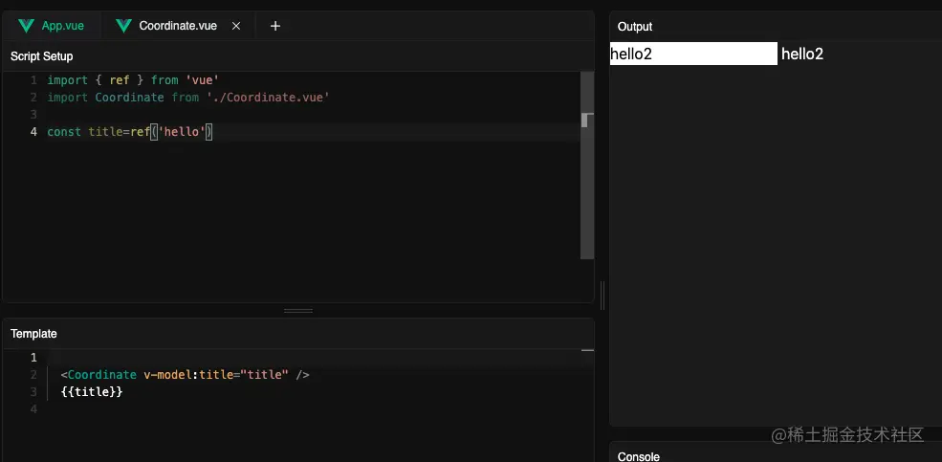Place cursor on const title=ref('hello') line
Viewport: 942px width, 462px height.
pos(130,132)
